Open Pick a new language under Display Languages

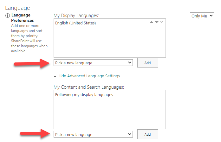tap(93, 63)
